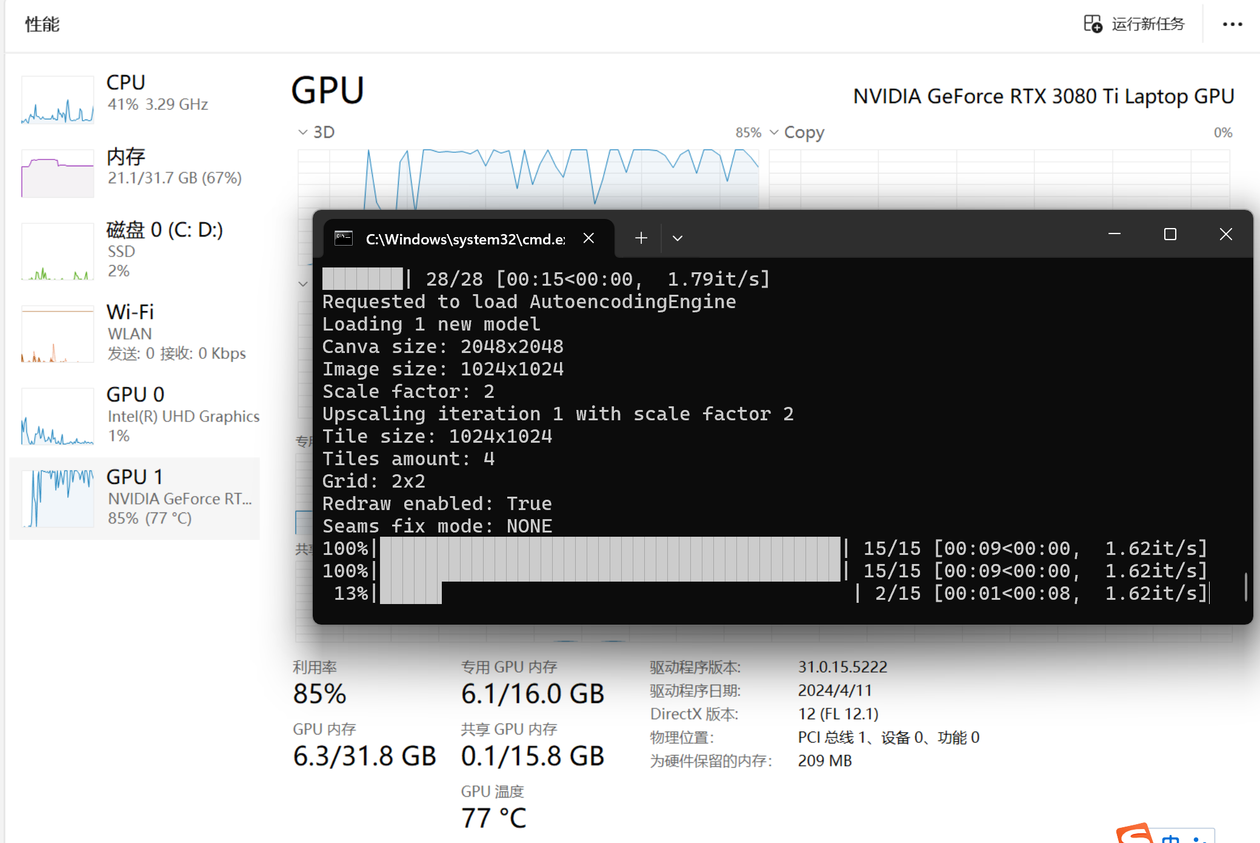
Task: Click the Copy engine usage graph
Action: [x=999, y=179]
